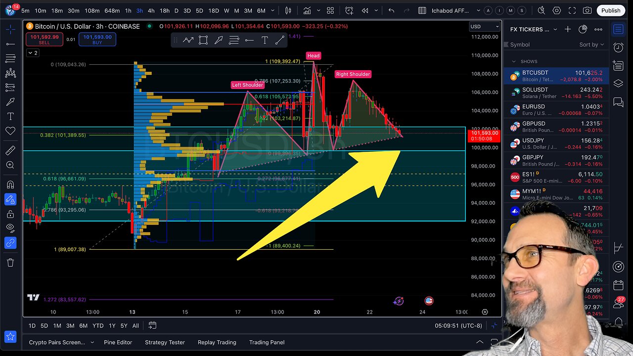Open the heart icons tool
The image size is (633, 356).
tap(10, 131)
